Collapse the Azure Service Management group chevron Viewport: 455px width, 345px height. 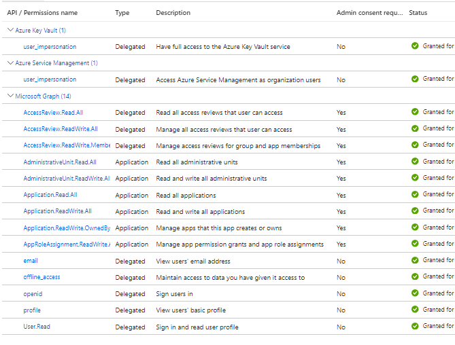point(10,62)
